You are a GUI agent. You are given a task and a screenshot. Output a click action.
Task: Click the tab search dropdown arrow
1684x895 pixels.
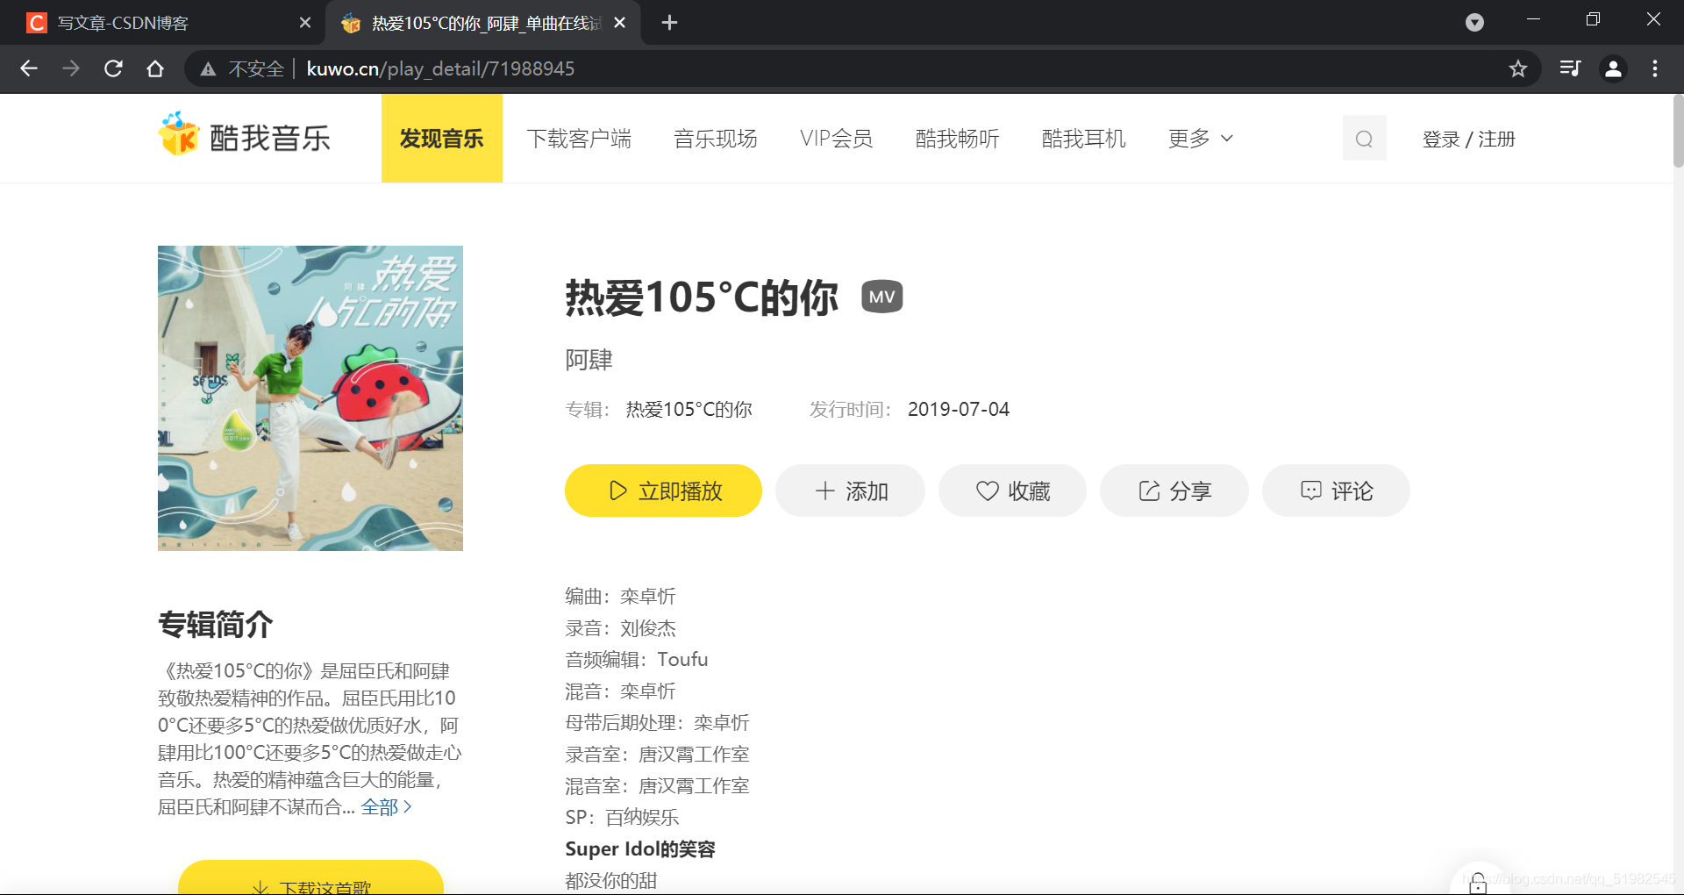click(1475, 23)
